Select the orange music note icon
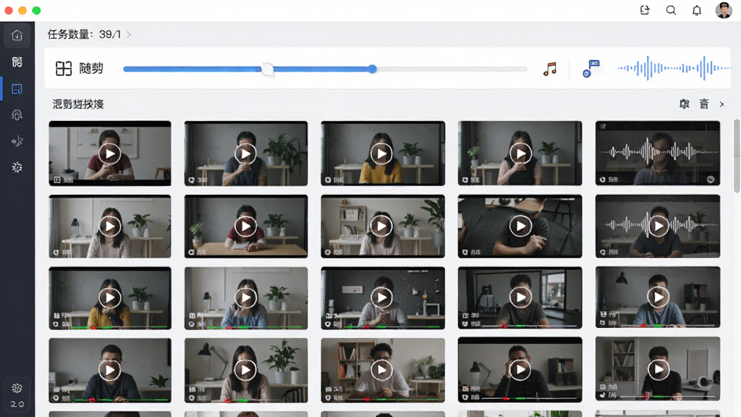This screenshot has width=741, height=417. tap(550, 69)
